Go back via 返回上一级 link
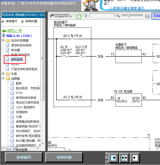The image size is (160, 165). tap(14, 30)
